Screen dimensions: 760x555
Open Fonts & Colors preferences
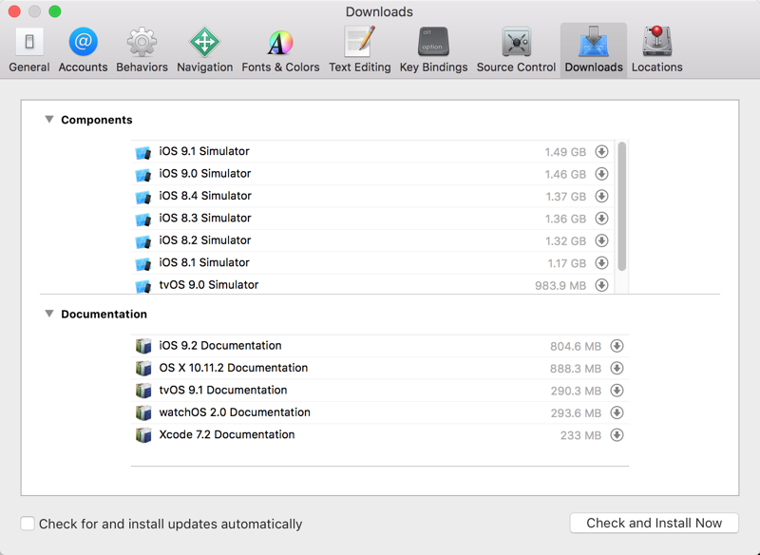280,50
